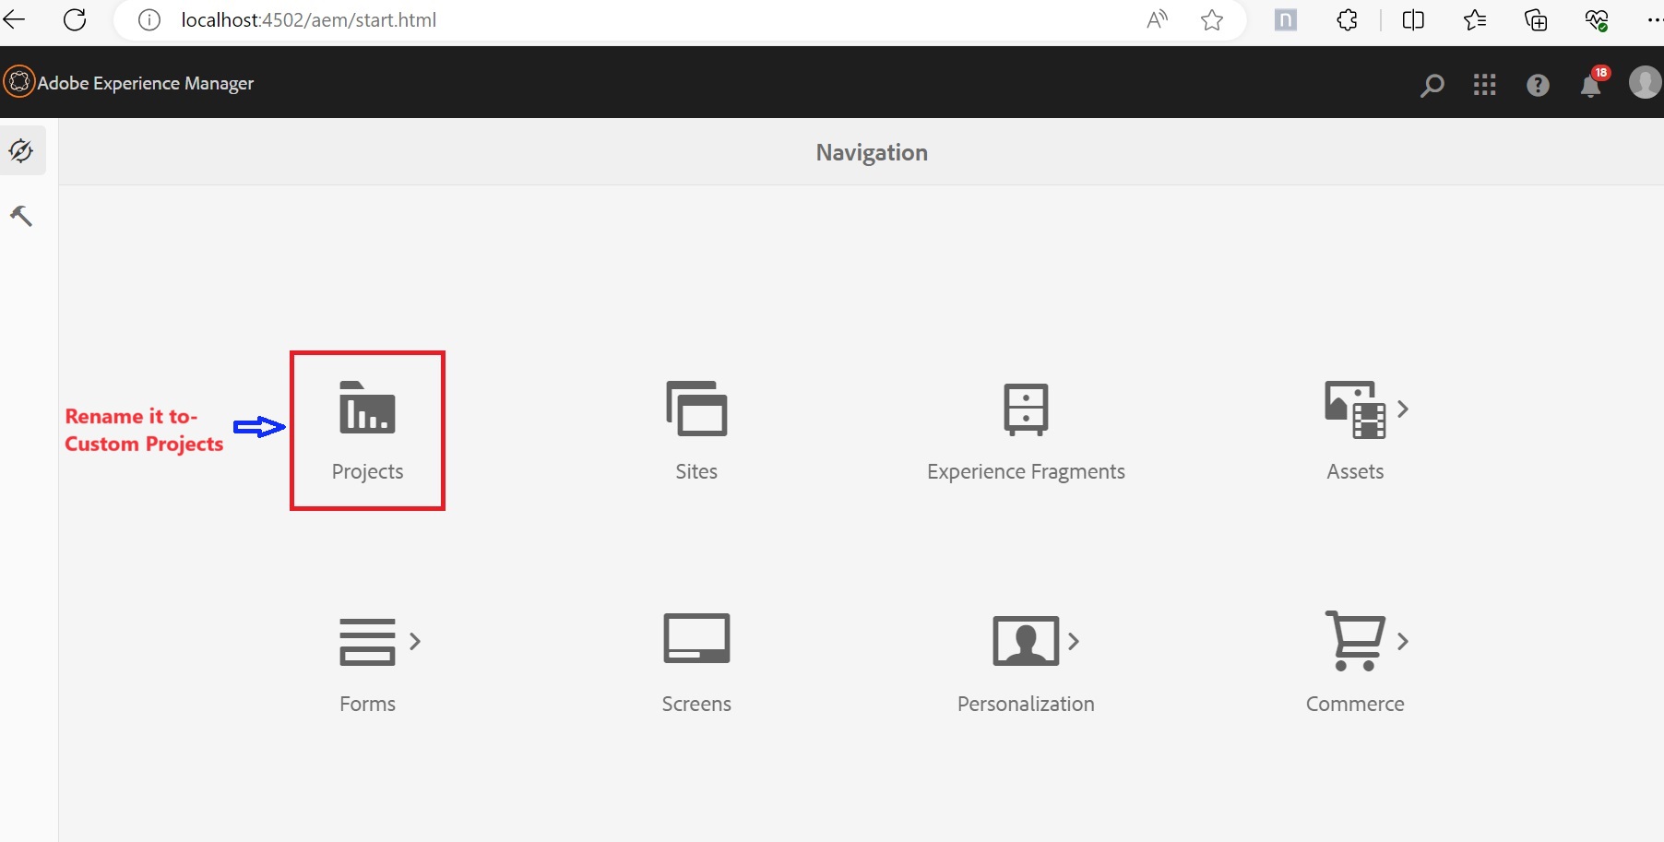Open the Tools hammer icon in sidebar
This screenshot has width=1664, height=842.
(21, 215)
